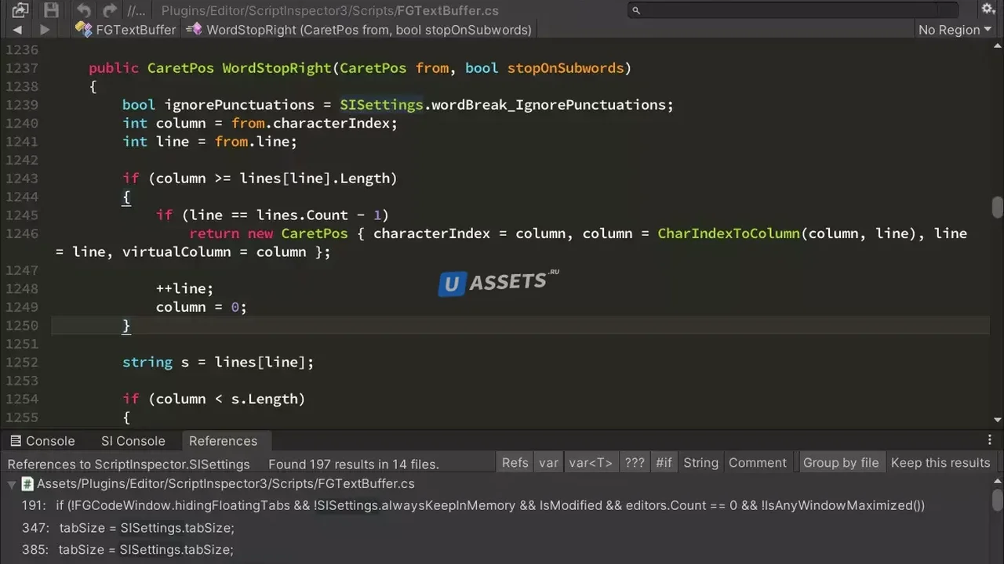Open reference result at line 347
1004x564 pixels.
point(496,528)
